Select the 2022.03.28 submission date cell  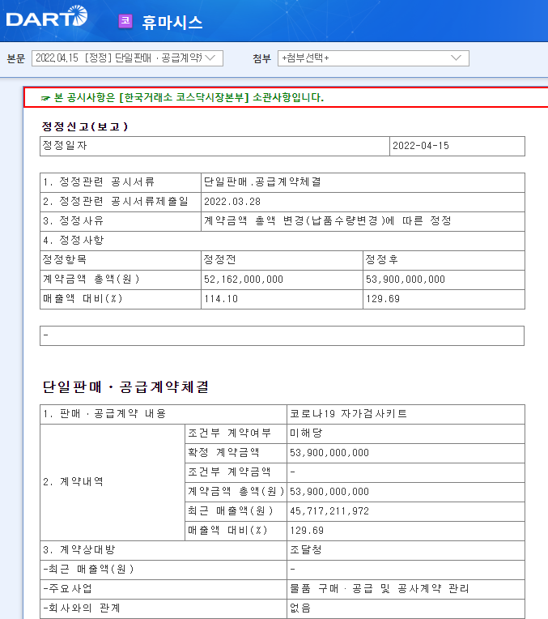[x=363, y=202]
